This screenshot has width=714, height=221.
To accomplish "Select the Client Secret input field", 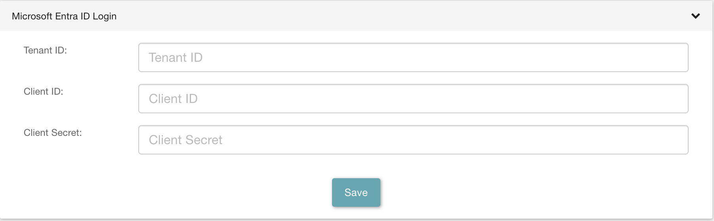I will pyautogui.click(x=413, y=140).
